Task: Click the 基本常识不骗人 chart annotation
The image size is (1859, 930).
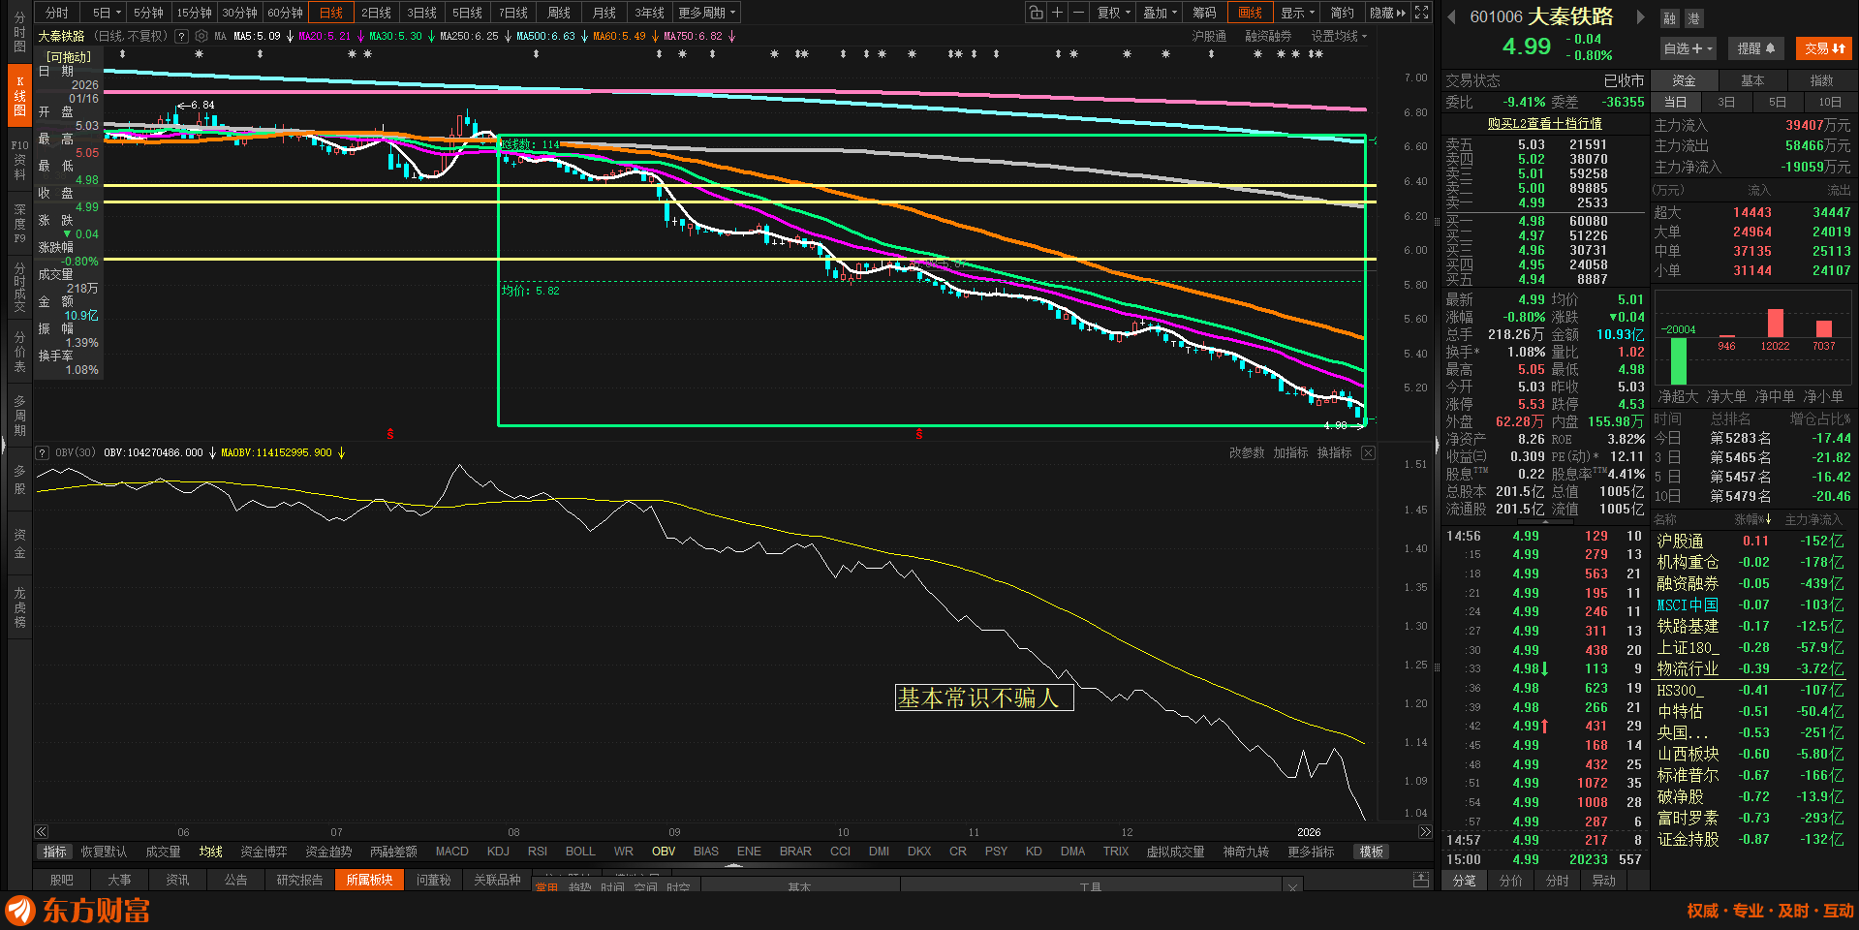Action: tap(983, 697)
